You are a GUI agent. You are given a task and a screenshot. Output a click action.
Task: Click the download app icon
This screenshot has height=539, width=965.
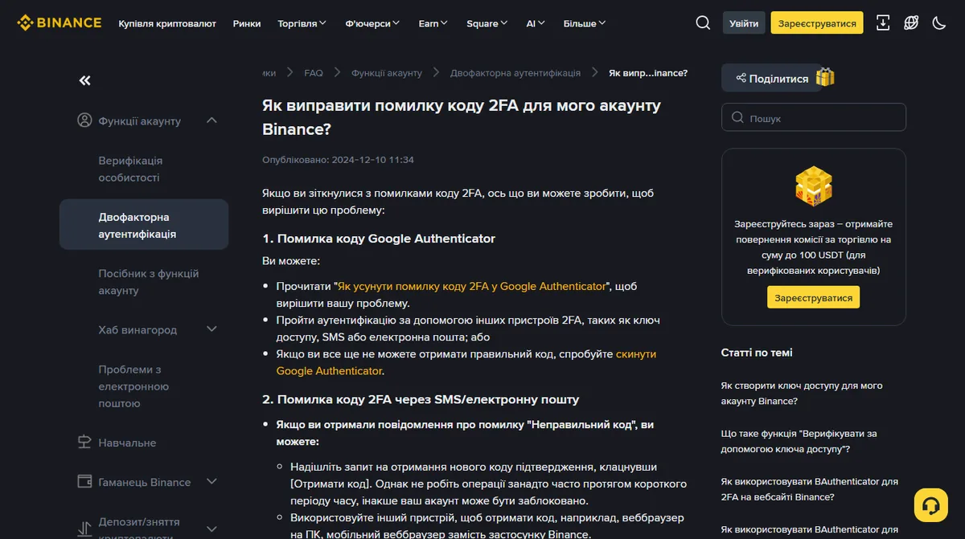coord(883,22)
